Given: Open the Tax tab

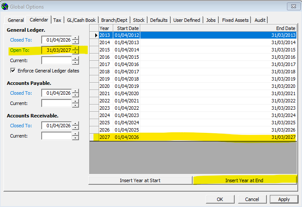Looking at the screenshot, I should tap(57, 20).
